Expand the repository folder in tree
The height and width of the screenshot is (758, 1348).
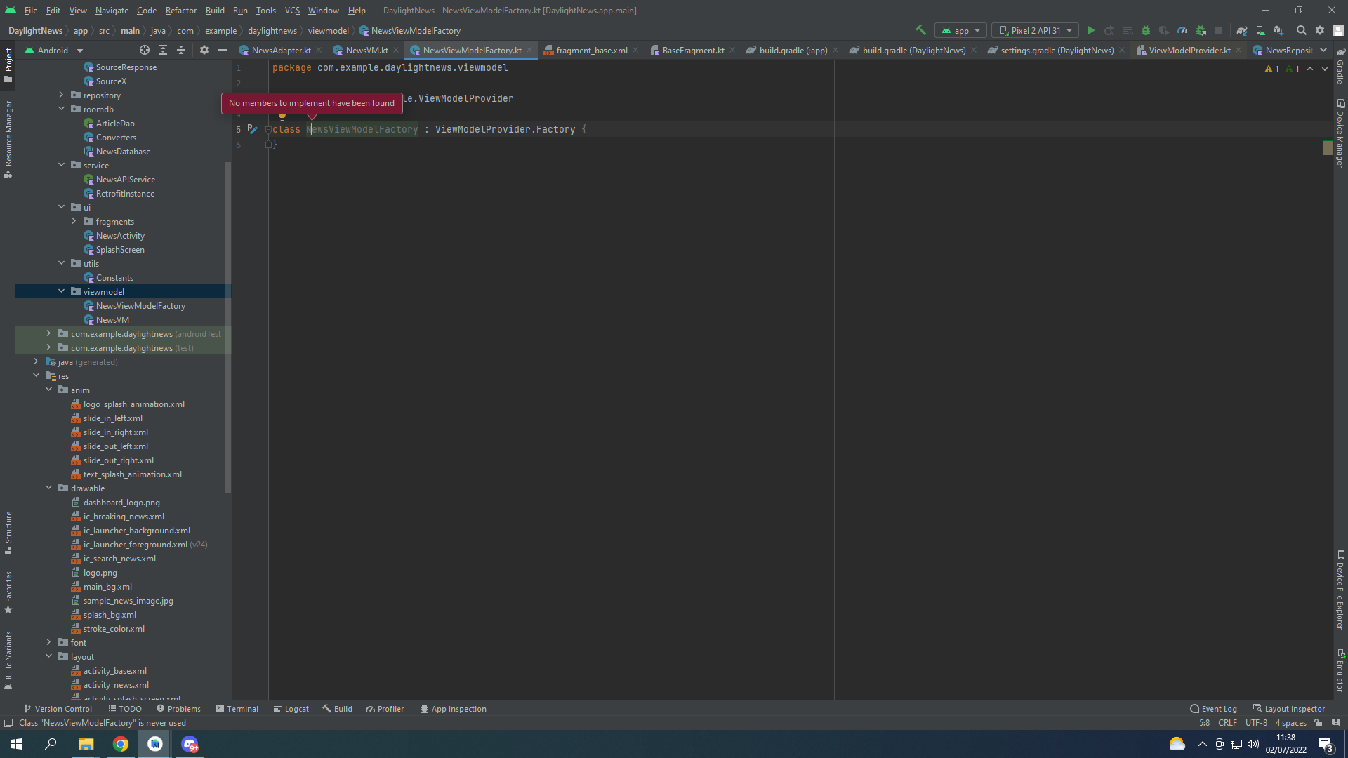pos(61,95)
